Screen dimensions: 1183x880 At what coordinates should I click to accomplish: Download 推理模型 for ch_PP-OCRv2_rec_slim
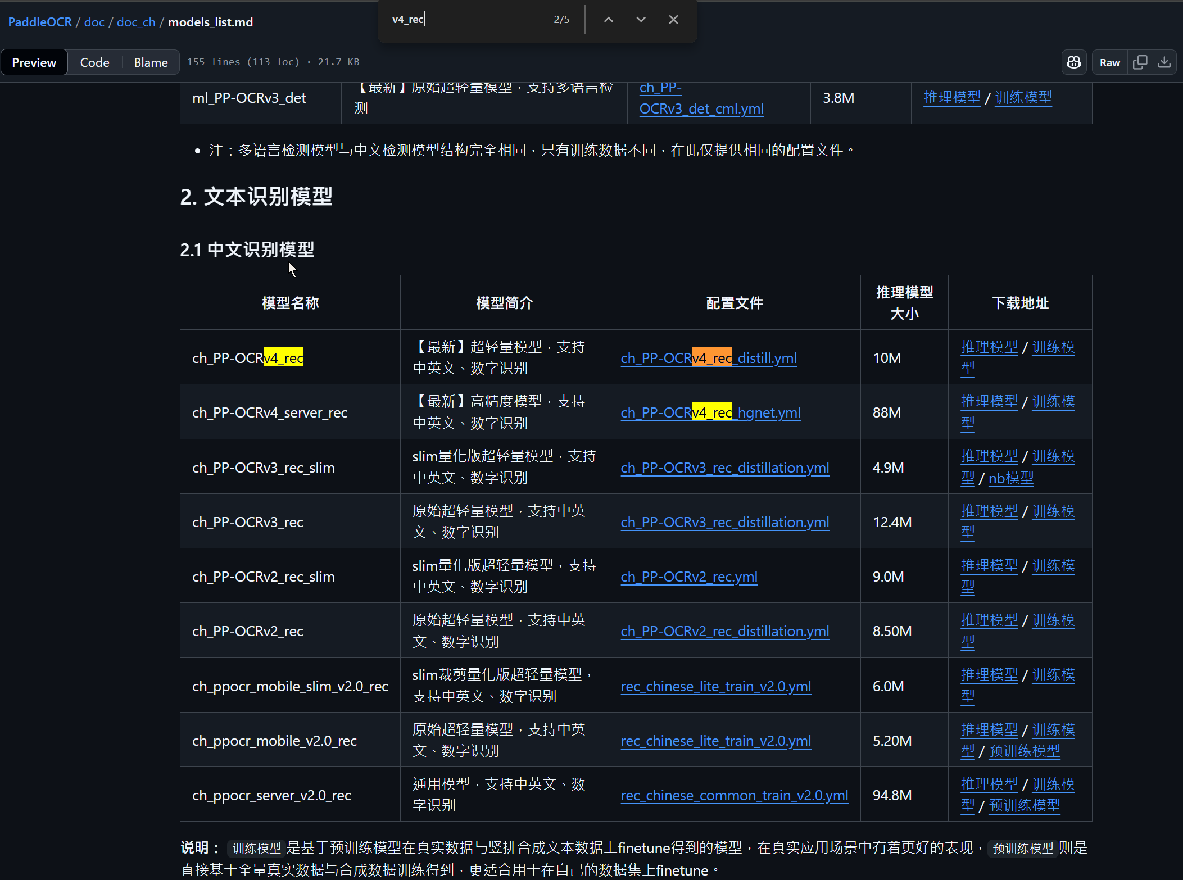[x=989, y=565]
